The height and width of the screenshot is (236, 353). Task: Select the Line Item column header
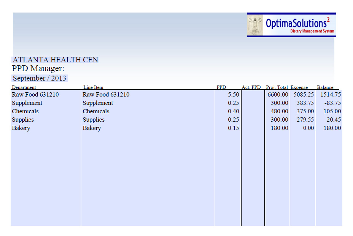click(93, 87)
